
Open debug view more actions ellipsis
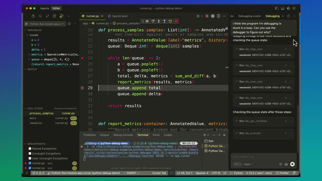click(75, 24)
